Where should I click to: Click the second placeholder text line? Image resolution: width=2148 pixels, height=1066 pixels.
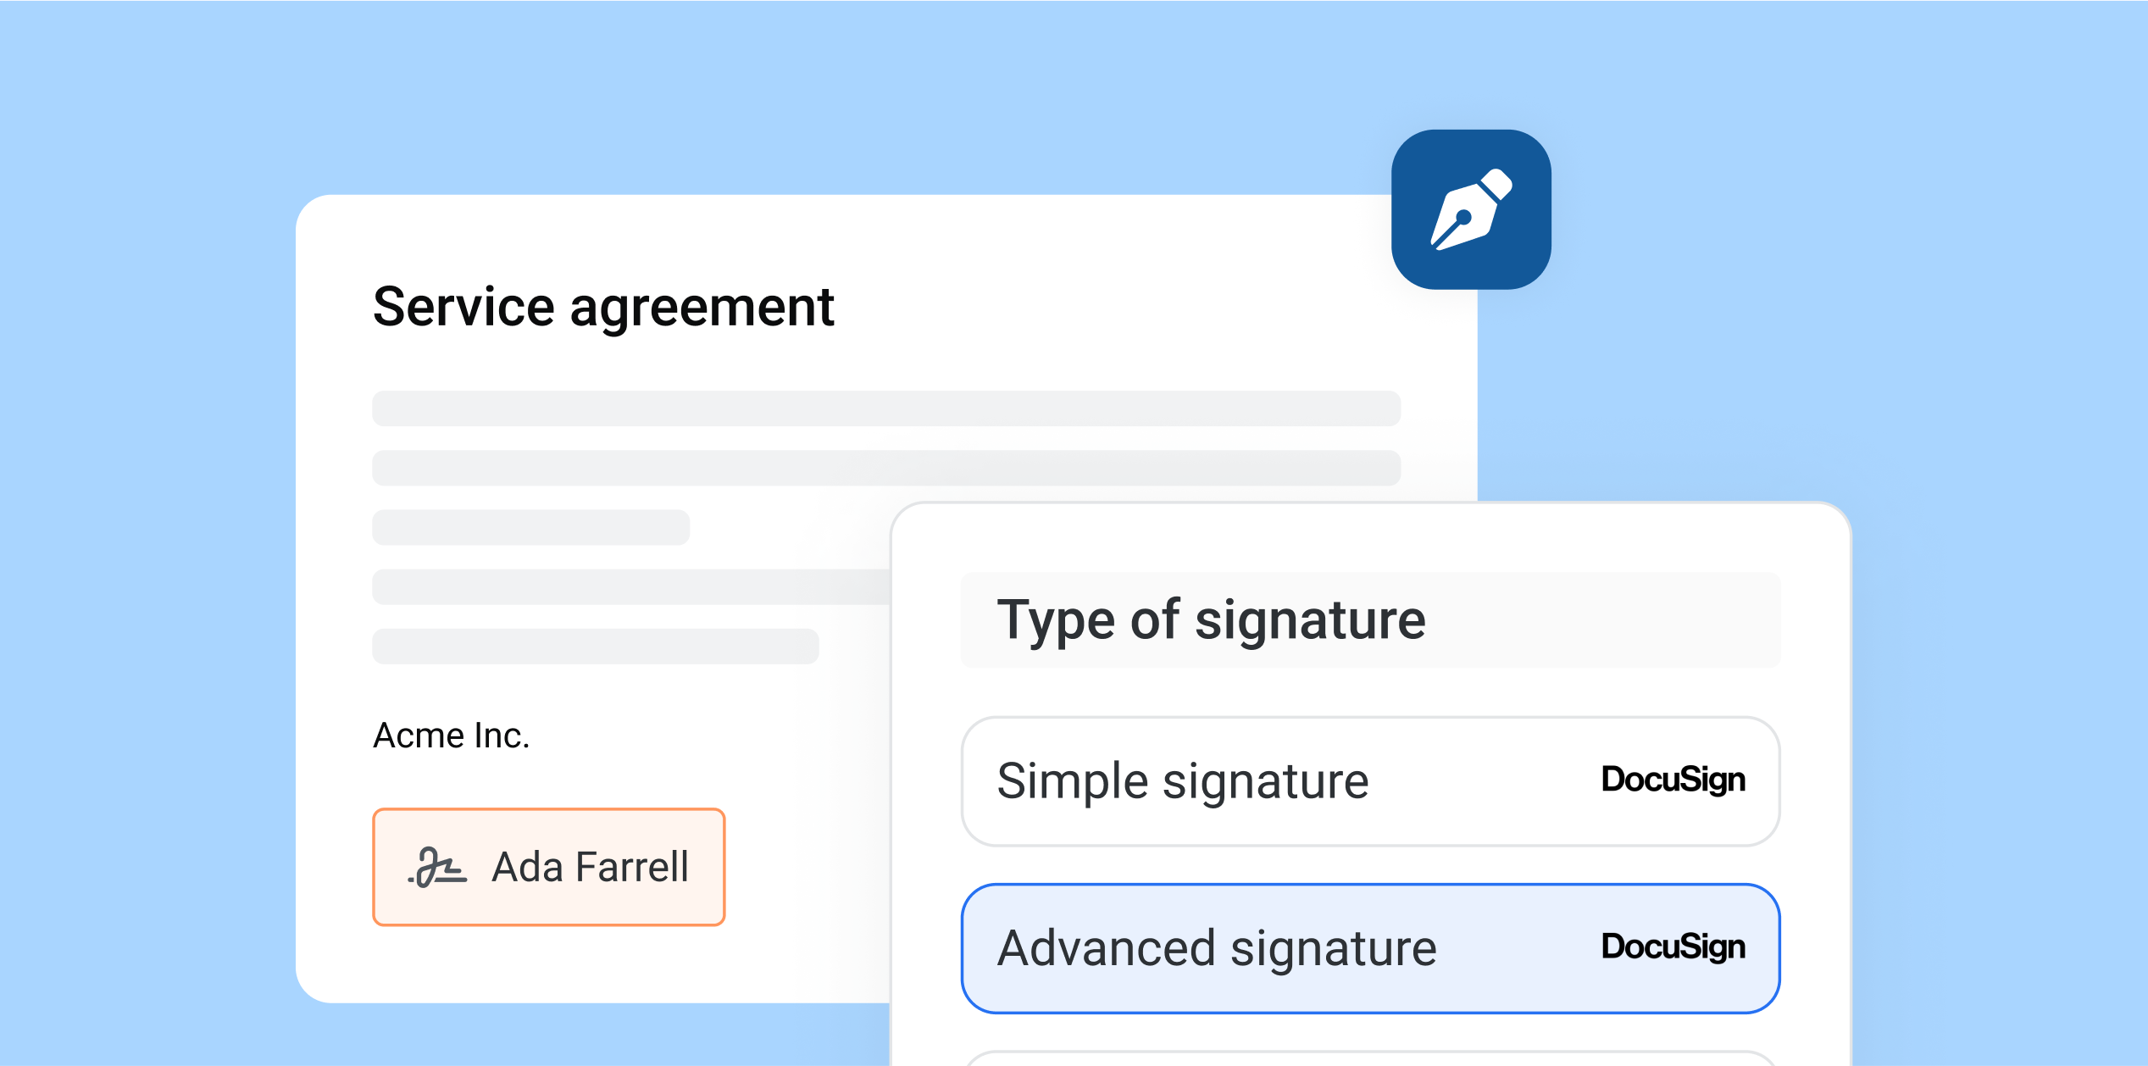pos(886,468)
